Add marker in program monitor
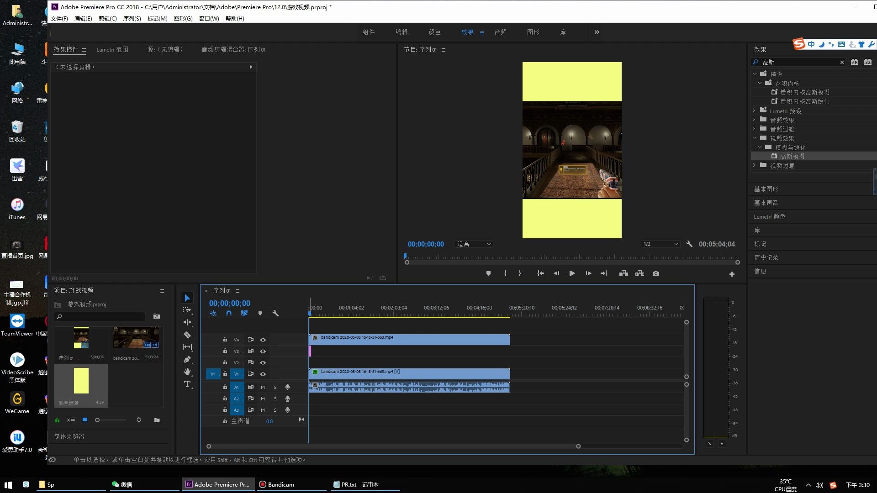This screenshot has height=493, width=877. tap(488, 273)
